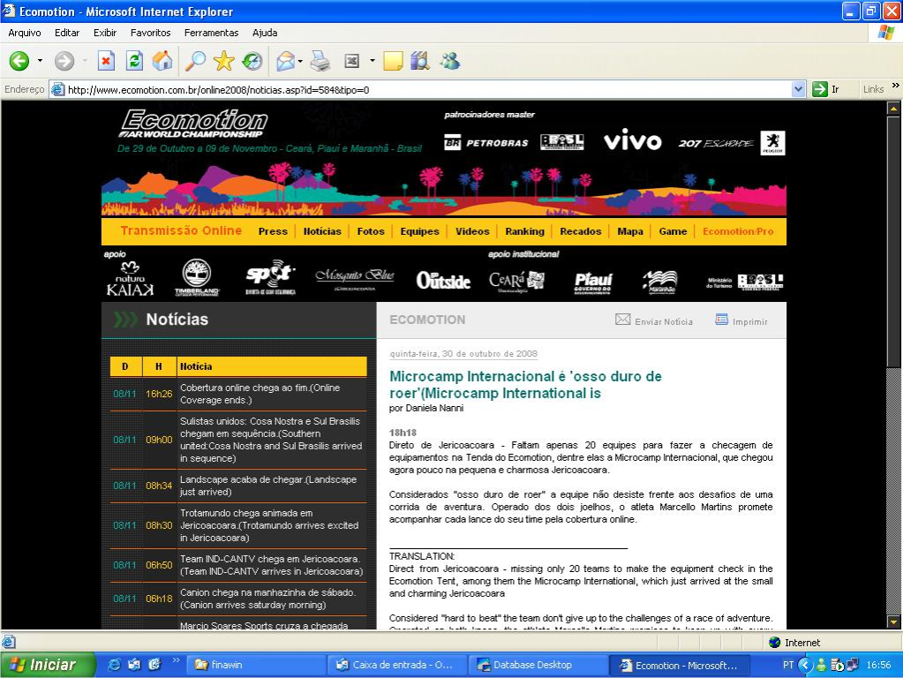Expand the address bar dropdown arrow
Image resolution: width=903 pixels, height=678 pixels.
(798, 89)
